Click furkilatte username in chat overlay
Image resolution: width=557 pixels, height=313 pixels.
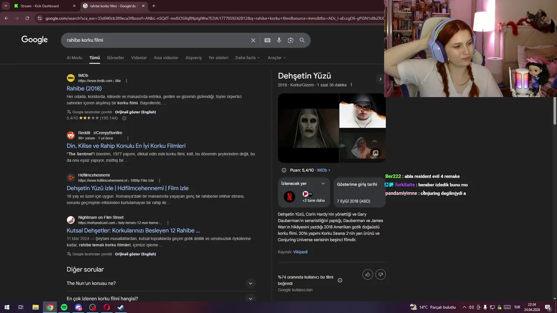click(405, 185)
